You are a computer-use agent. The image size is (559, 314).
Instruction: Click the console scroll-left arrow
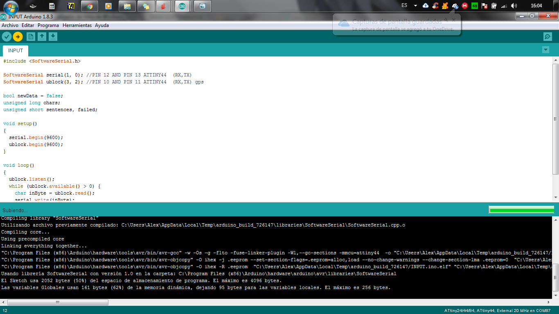[x=3, y=302]
